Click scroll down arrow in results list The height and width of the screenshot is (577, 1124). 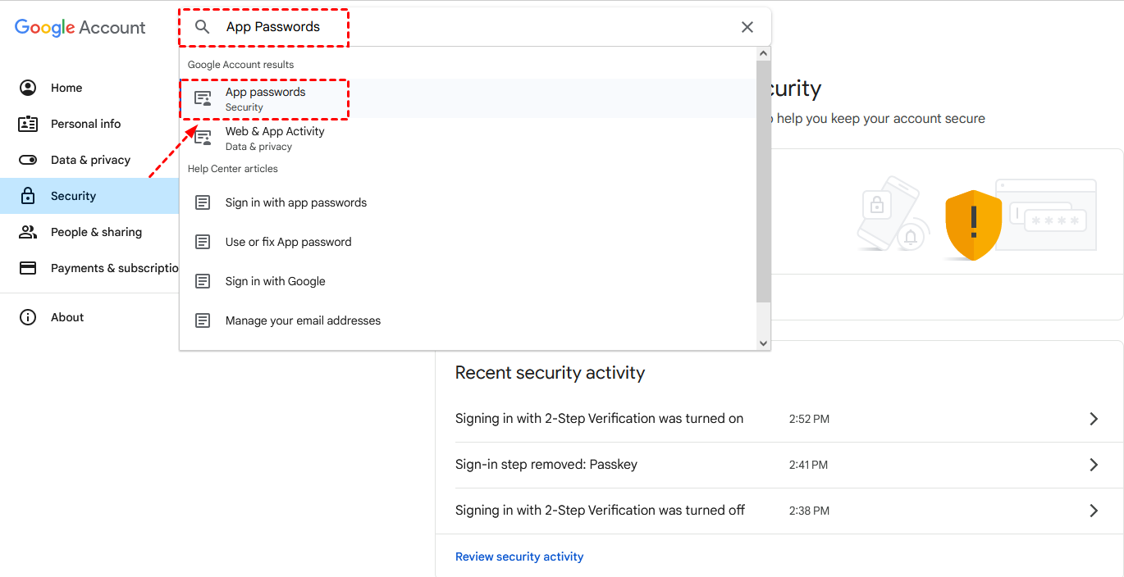point(763,343)
